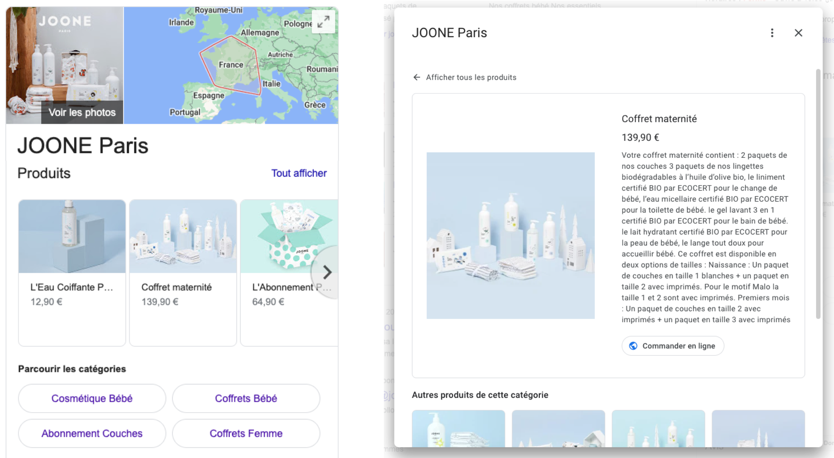Click the 12,90 € price under L'Eau Coiffante
This screenshot has height=458, width=834.
(x=46, y=302)
